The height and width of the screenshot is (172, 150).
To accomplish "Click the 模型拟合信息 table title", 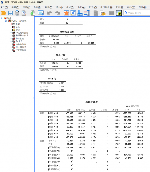I will 67,32.
